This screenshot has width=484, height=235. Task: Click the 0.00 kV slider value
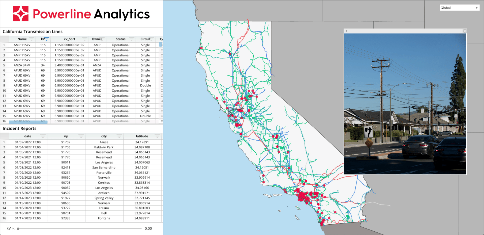pos(148,229)
